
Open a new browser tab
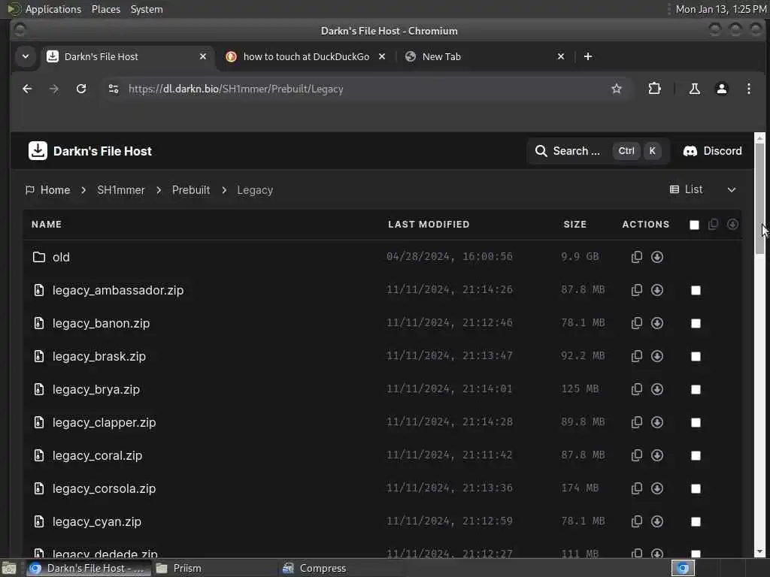588,56
